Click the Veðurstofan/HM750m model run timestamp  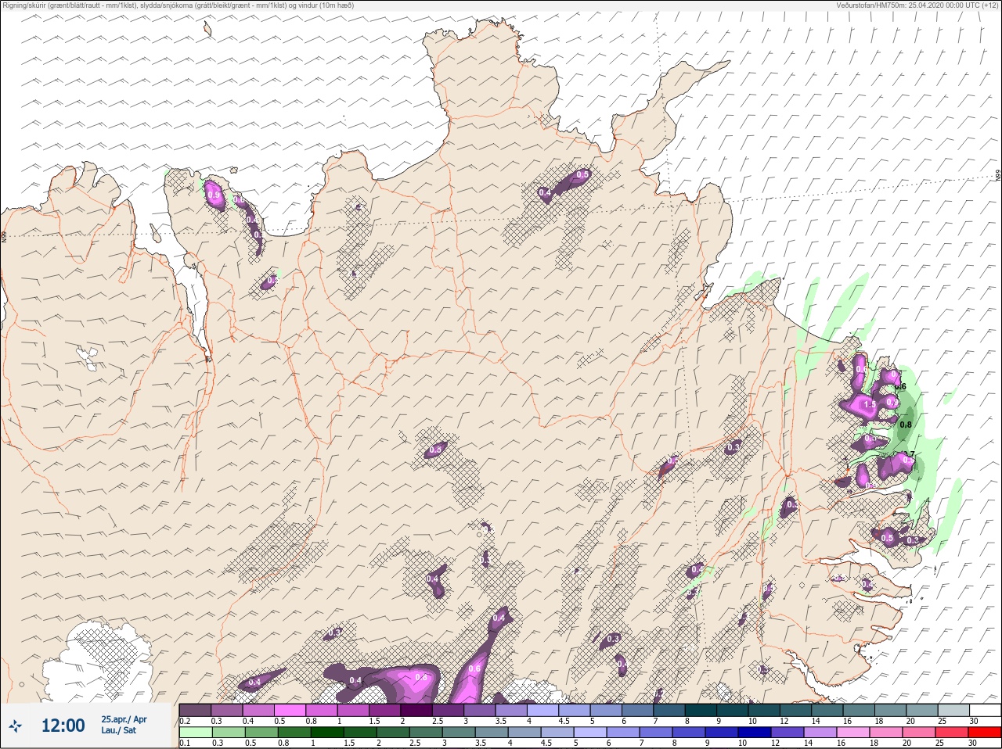(917, 5)
